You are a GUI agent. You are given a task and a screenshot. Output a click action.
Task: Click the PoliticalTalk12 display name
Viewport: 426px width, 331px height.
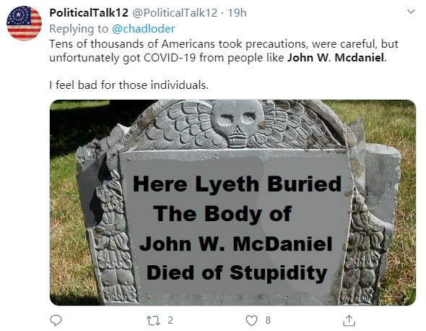point(89,13)
